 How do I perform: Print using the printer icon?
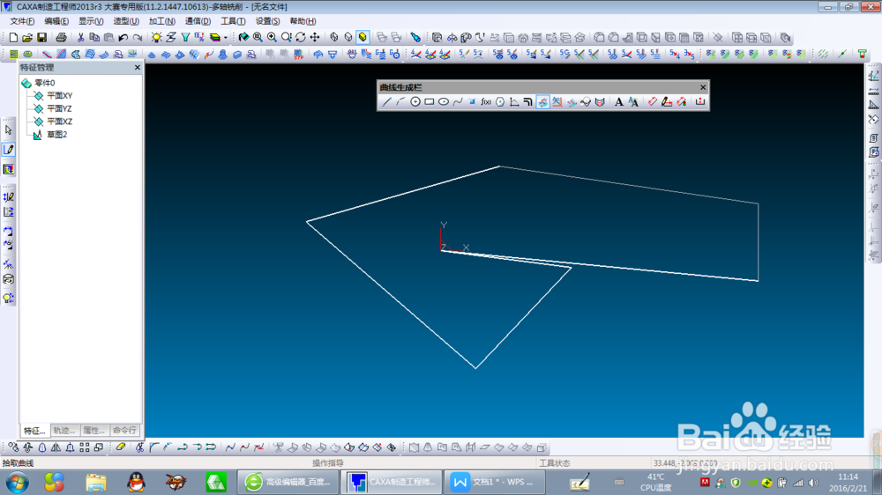pos(61,38)
